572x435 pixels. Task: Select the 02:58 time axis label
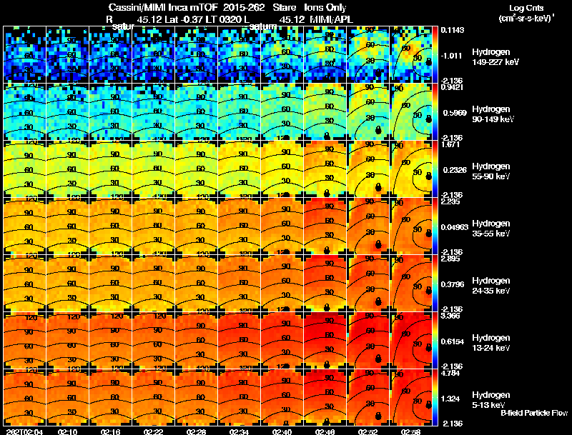411,431
